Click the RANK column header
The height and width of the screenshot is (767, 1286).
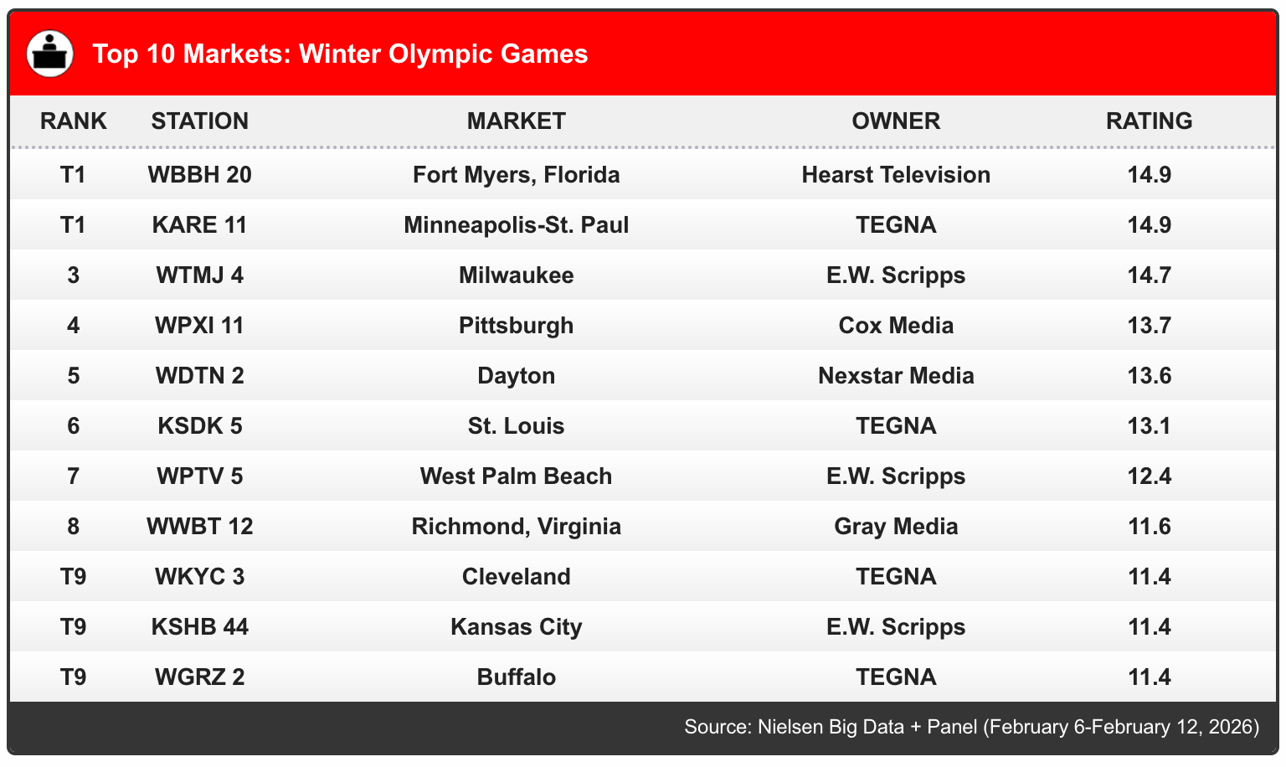click(74, 121)
